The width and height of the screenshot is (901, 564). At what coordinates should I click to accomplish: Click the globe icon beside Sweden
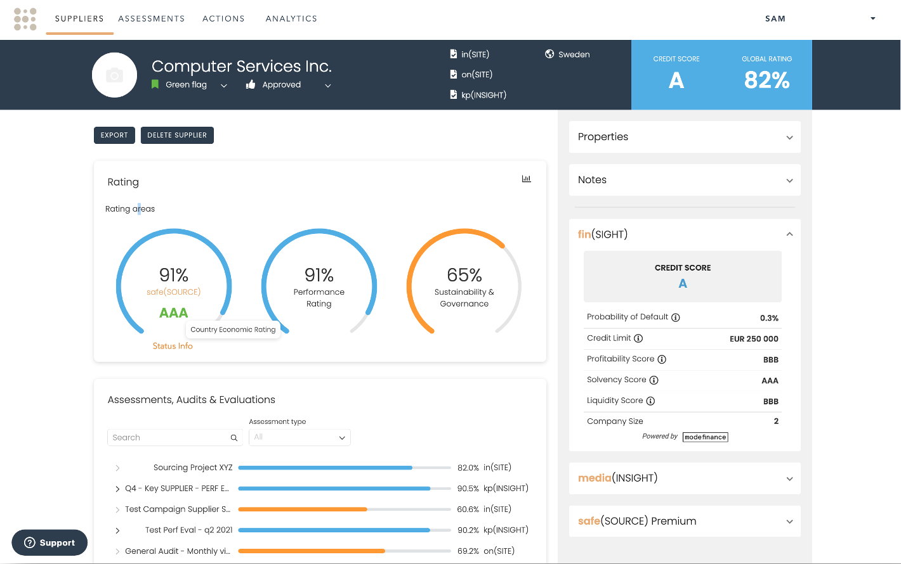tap(549, 54)
